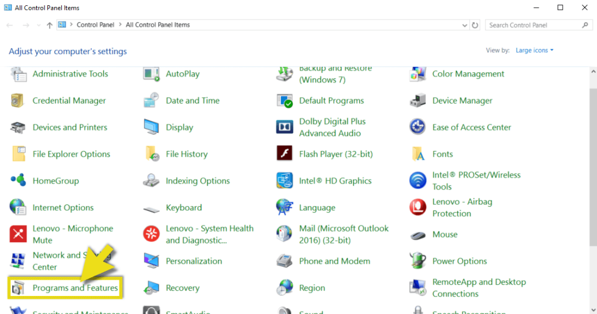This screenshot has height=314, width=597.
Task: Open the Mouse icon
Action: pos(417,235)
